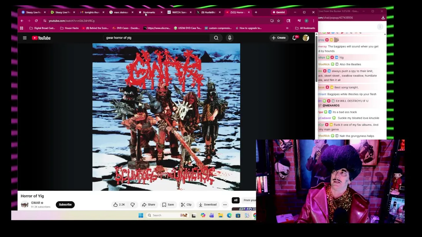This screenshot has height=237, width=422.
Task: Open File Explorer from the taskbar
Action: (221, 215)
